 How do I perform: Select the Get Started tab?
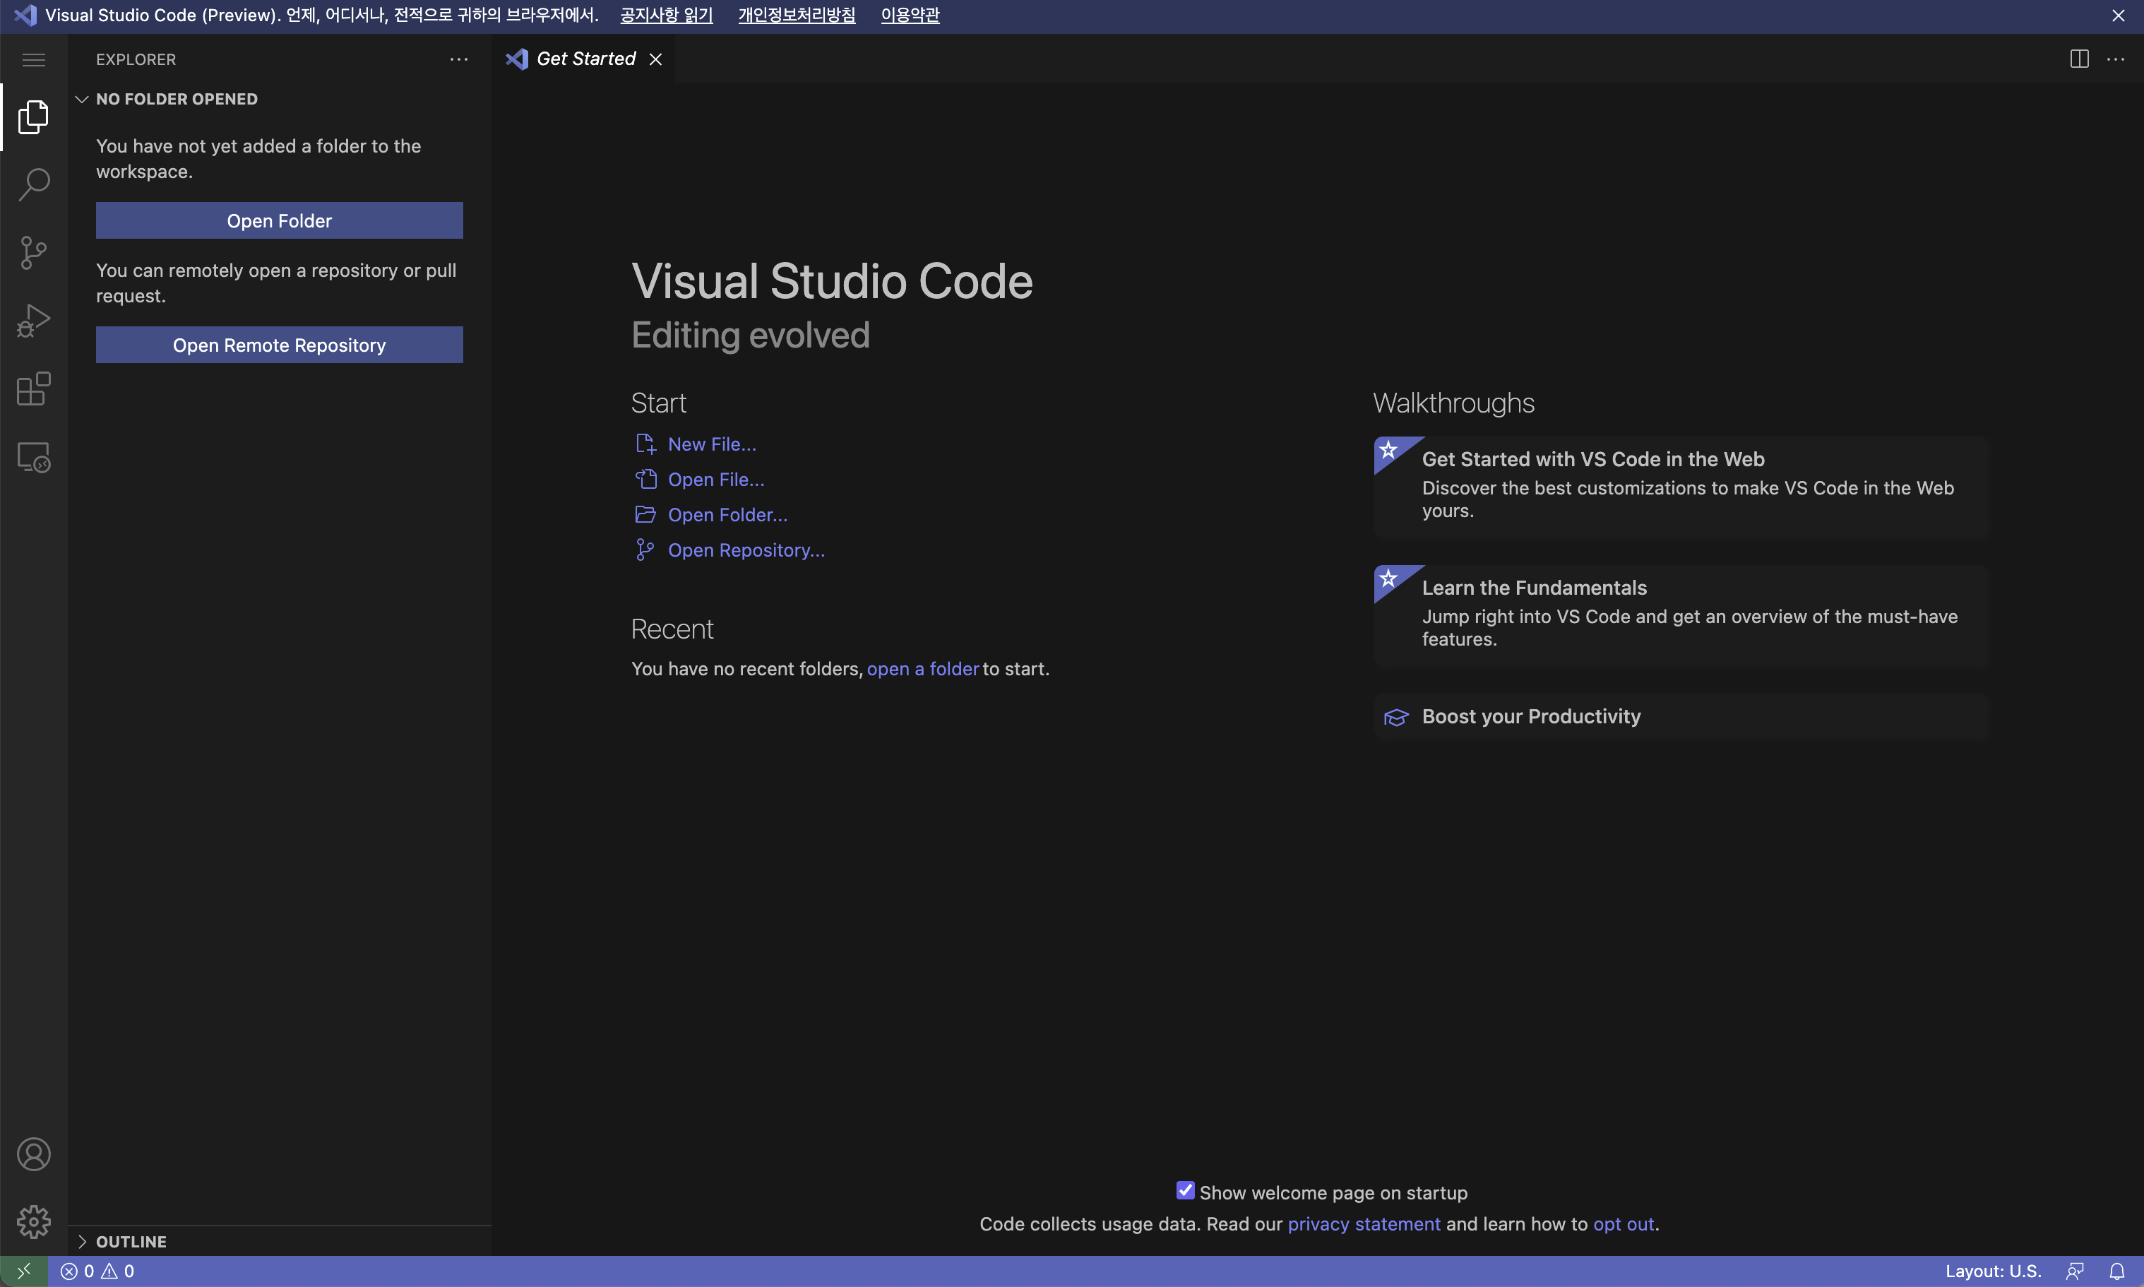coord(585,59)
